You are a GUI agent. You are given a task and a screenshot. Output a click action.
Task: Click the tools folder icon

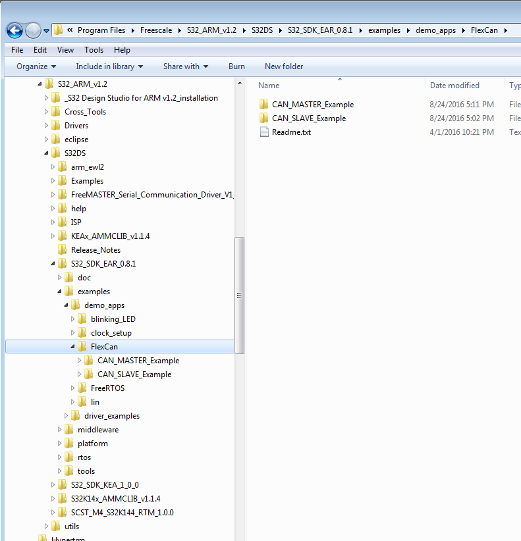click(x=69, y=471)
